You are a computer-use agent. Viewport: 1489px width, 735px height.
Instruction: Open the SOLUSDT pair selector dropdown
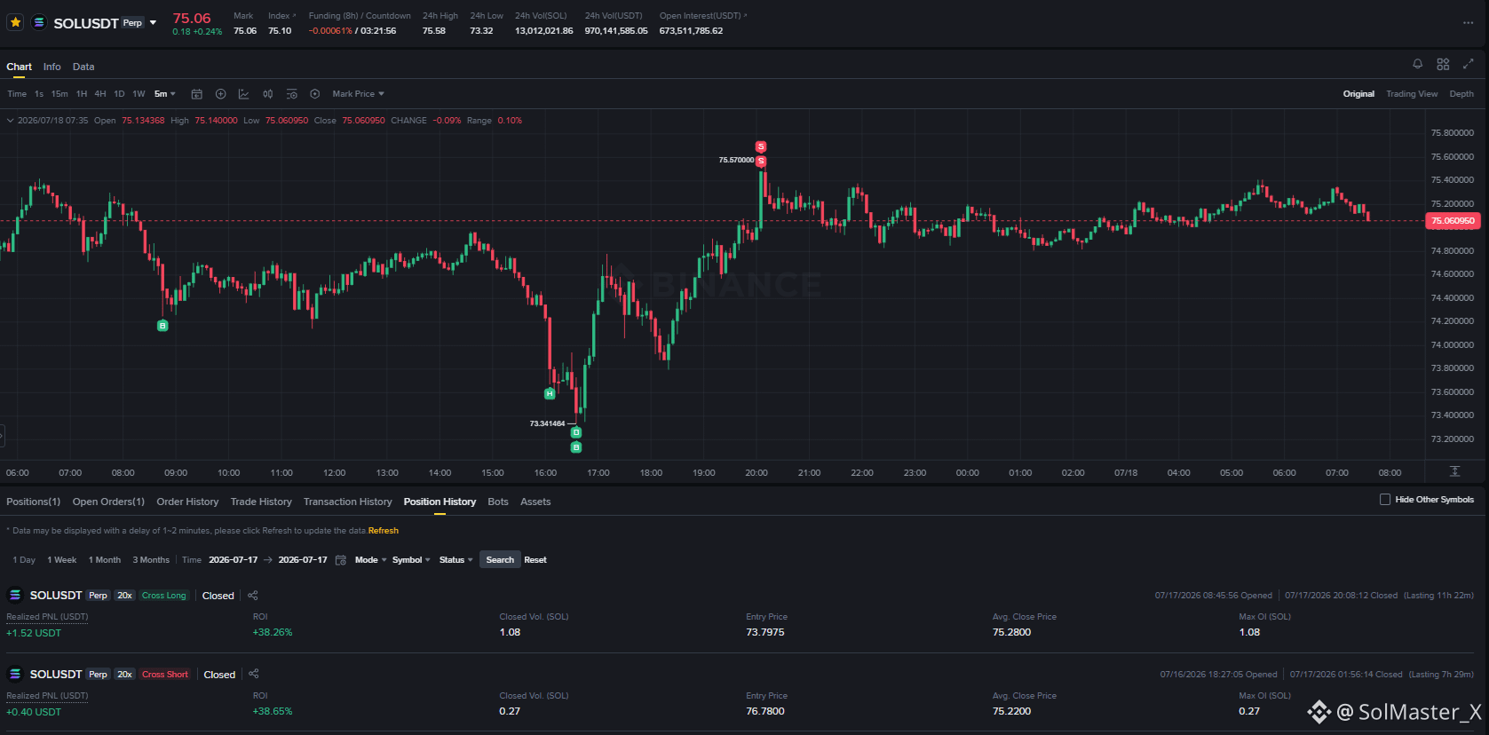(x=153, y=23)
